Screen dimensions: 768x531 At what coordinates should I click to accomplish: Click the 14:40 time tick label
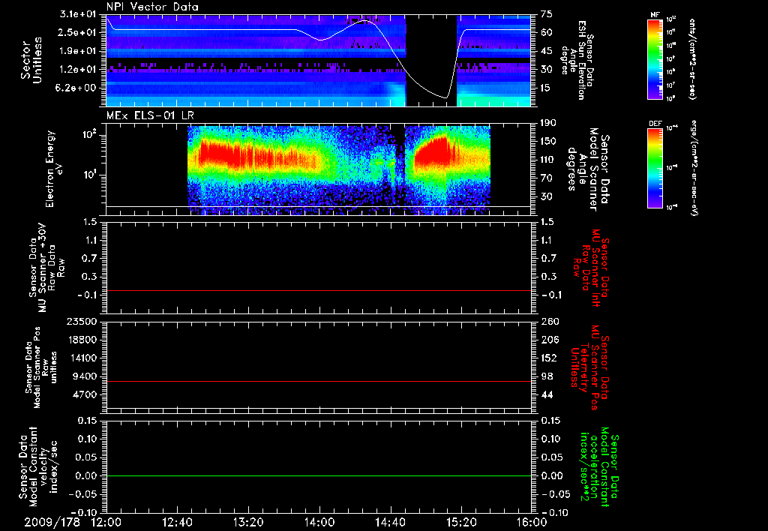(x=390, y=523)
